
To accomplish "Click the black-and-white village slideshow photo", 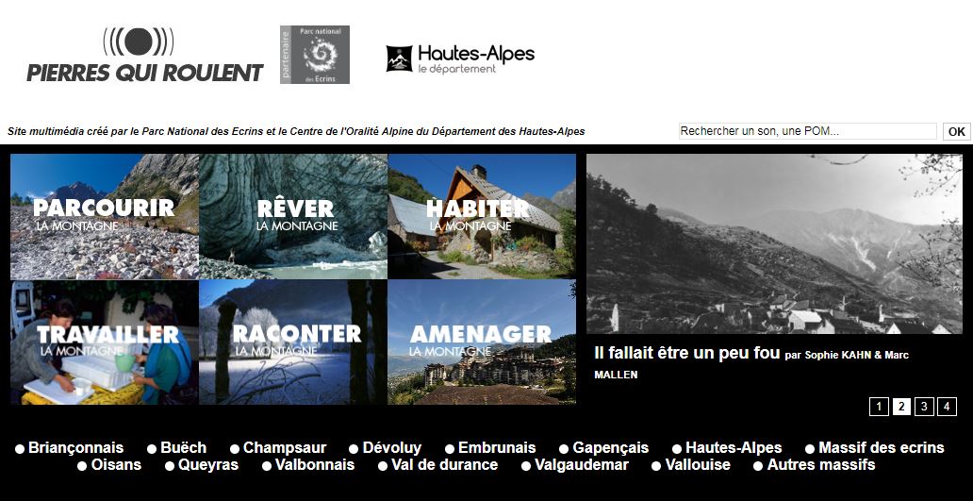I will 774,244.
